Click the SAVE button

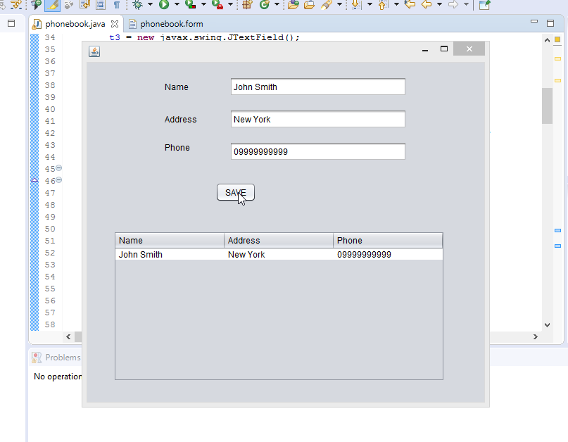236,192
